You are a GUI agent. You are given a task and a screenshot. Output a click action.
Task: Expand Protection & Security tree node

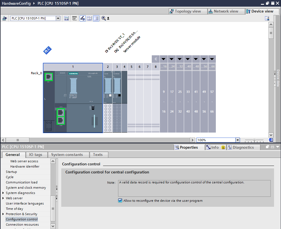coord(3,214)
